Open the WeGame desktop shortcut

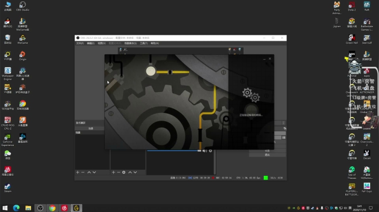[23, 39]
